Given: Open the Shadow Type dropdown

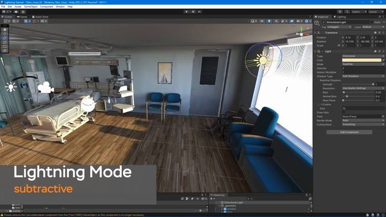Looking at the screenshot, I should 363,77.
